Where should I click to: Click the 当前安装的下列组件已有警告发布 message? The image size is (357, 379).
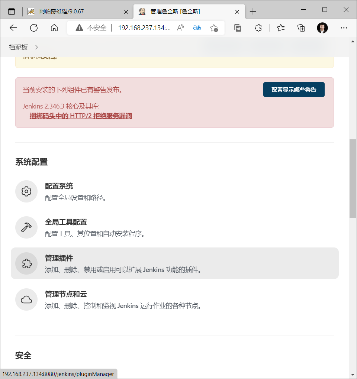point(74,90)
